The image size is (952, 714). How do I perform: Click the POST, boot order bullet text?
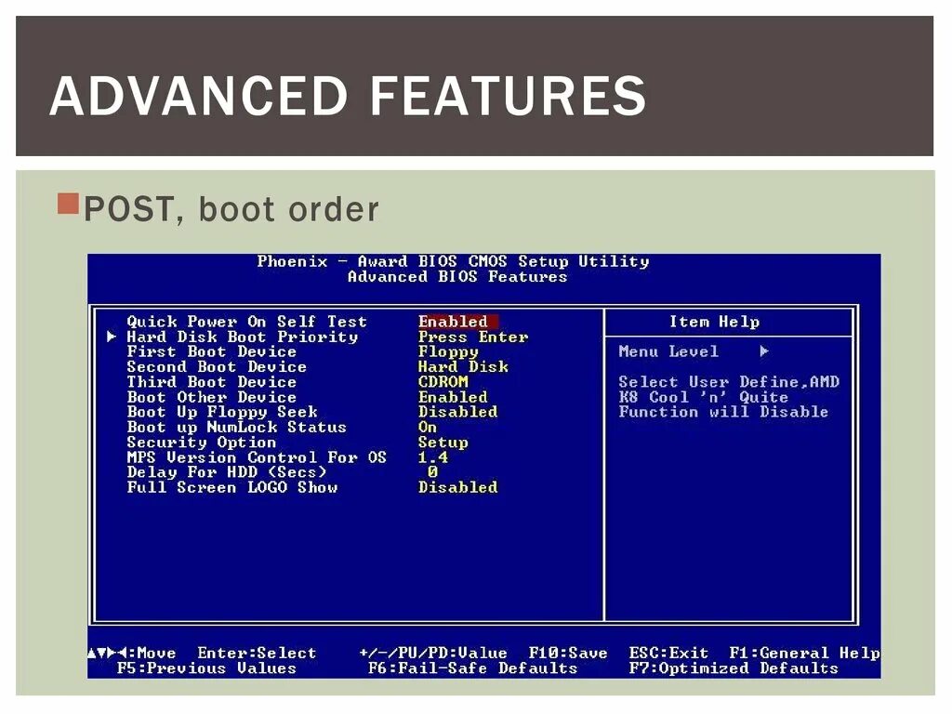231,209
